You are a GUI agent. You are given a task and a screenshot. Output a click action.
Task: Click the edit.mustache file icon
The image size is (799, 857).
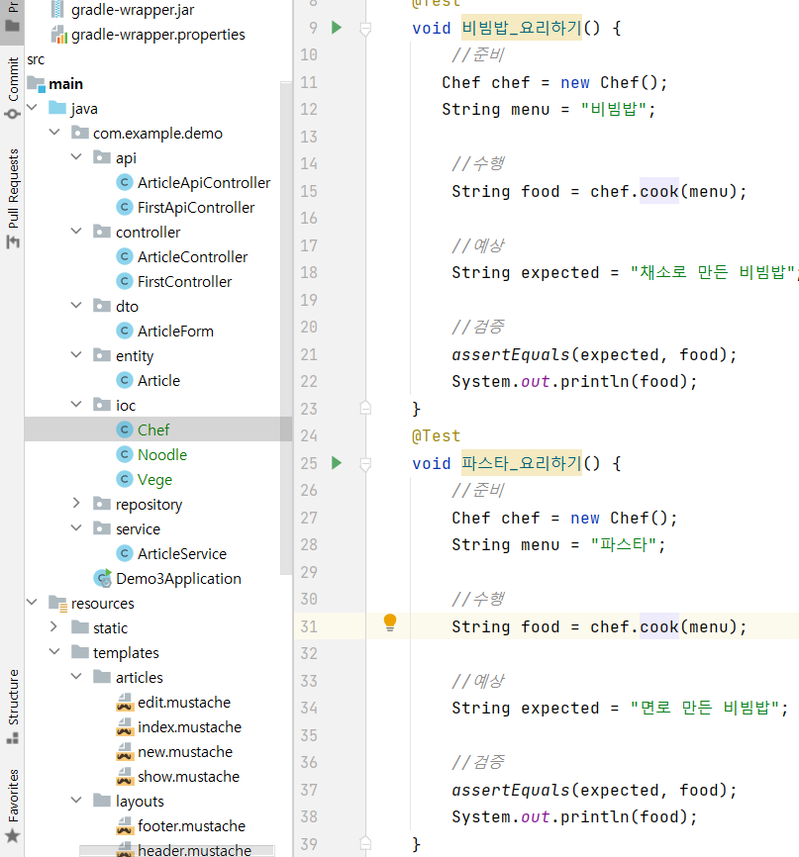[125, 702]
